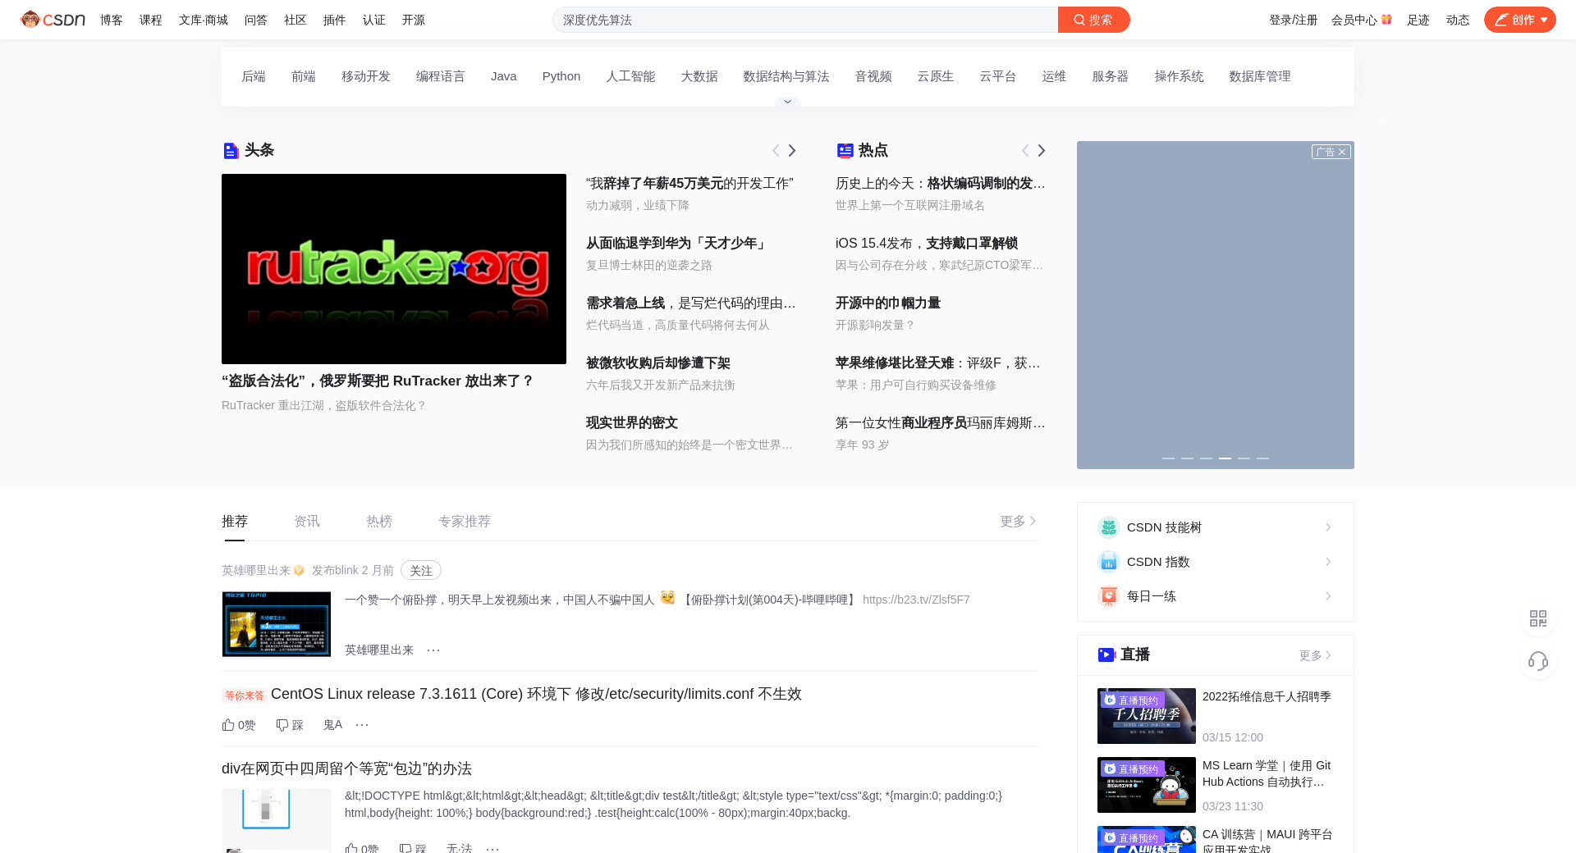This screenshot has width=1576, height=853.
Task: Expand the category navigation bar
Action: pos(787,102)
